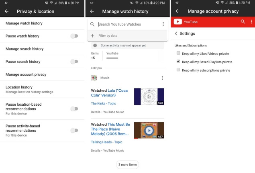Go back from Privacy & location screen
Screen dimensions: 255x173
(x=7, y=11)
